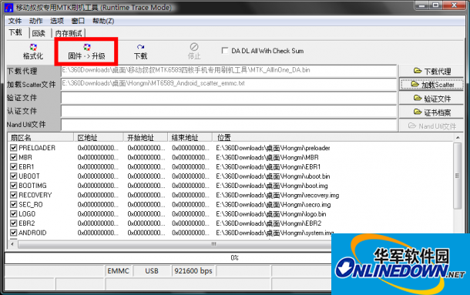The width and height of the screenshot is (470, 295).
Task: Sort by 扇区名 column header
Action: click(41, 138)
